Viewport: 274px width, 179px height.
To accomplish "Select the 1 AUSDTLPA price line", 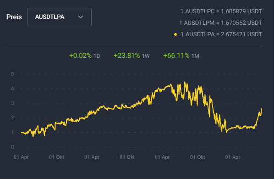I will [x=221, y=34].
